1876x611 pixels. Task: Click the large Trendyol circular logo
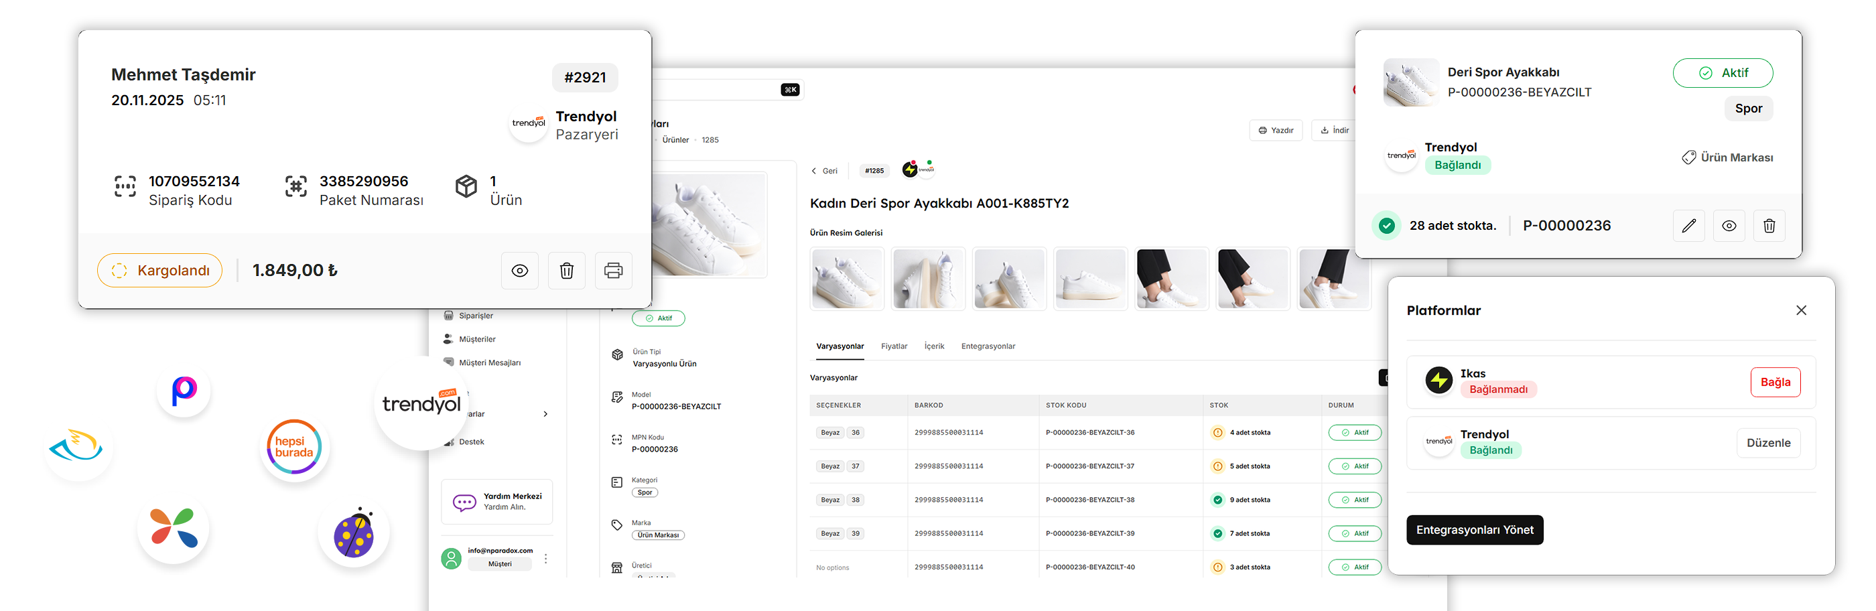(421, 403)
